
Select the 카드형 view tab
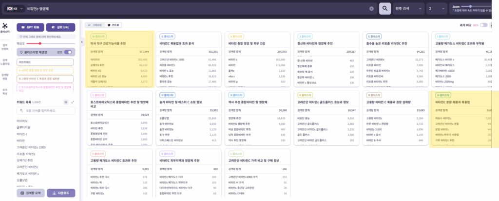114,25
